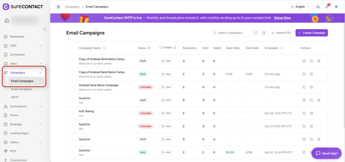
Task: Click the 50.0% open rate value
Action: (x=230, y=153)
